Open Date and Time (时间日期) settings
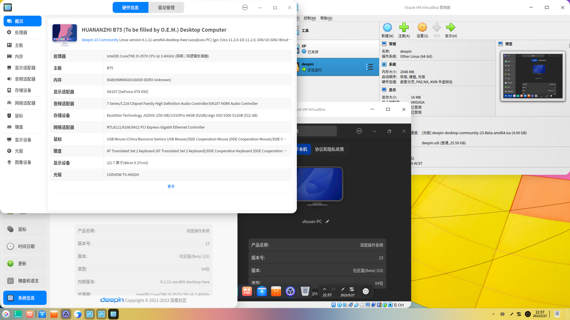 [26, 247]
